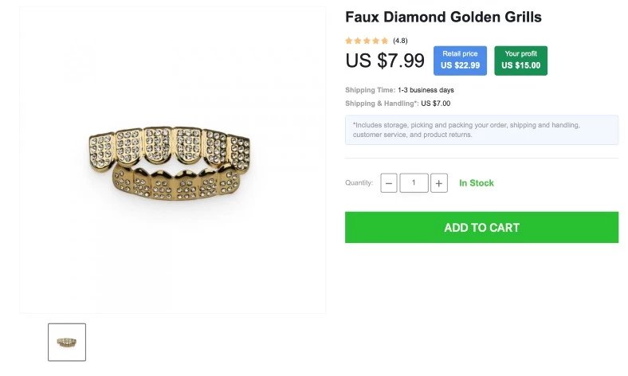628x376 pixels.
Task: Increase quantity with the plus button
Action: coord(439,183)
